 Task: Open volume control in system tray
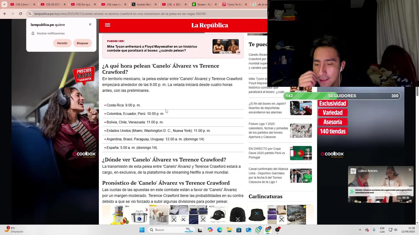(395, 230)
